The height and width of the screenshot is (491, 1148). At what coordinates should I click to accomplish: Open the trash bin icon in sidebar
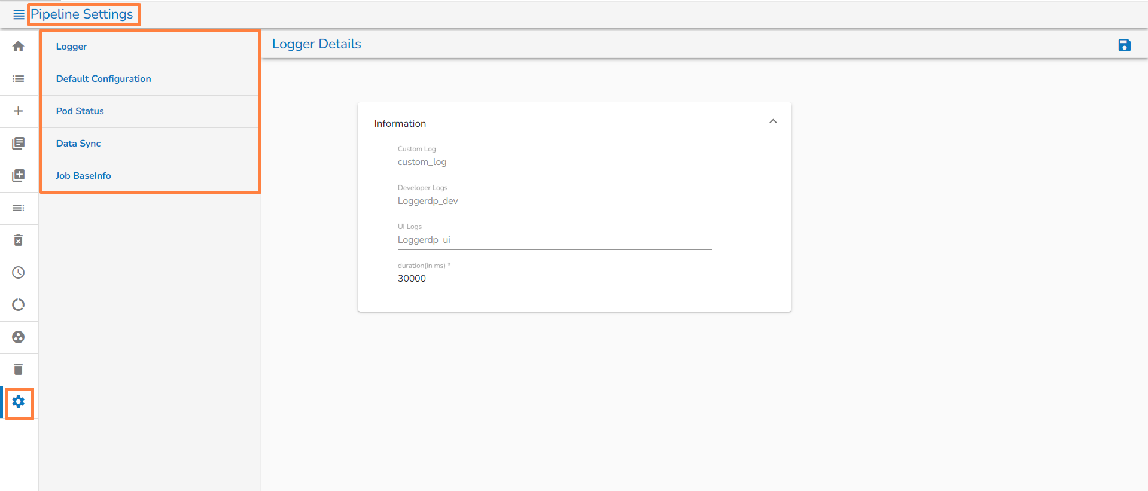(19, 370)
